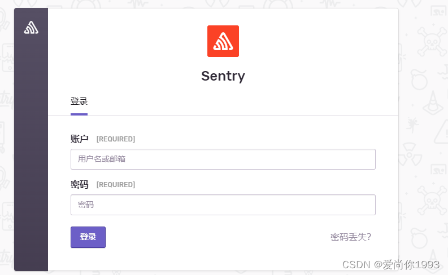Click the @爱尚你1993 watermark username
Image resolution: width=448 pixels, height=275 pixels.
tap(406, 264)
